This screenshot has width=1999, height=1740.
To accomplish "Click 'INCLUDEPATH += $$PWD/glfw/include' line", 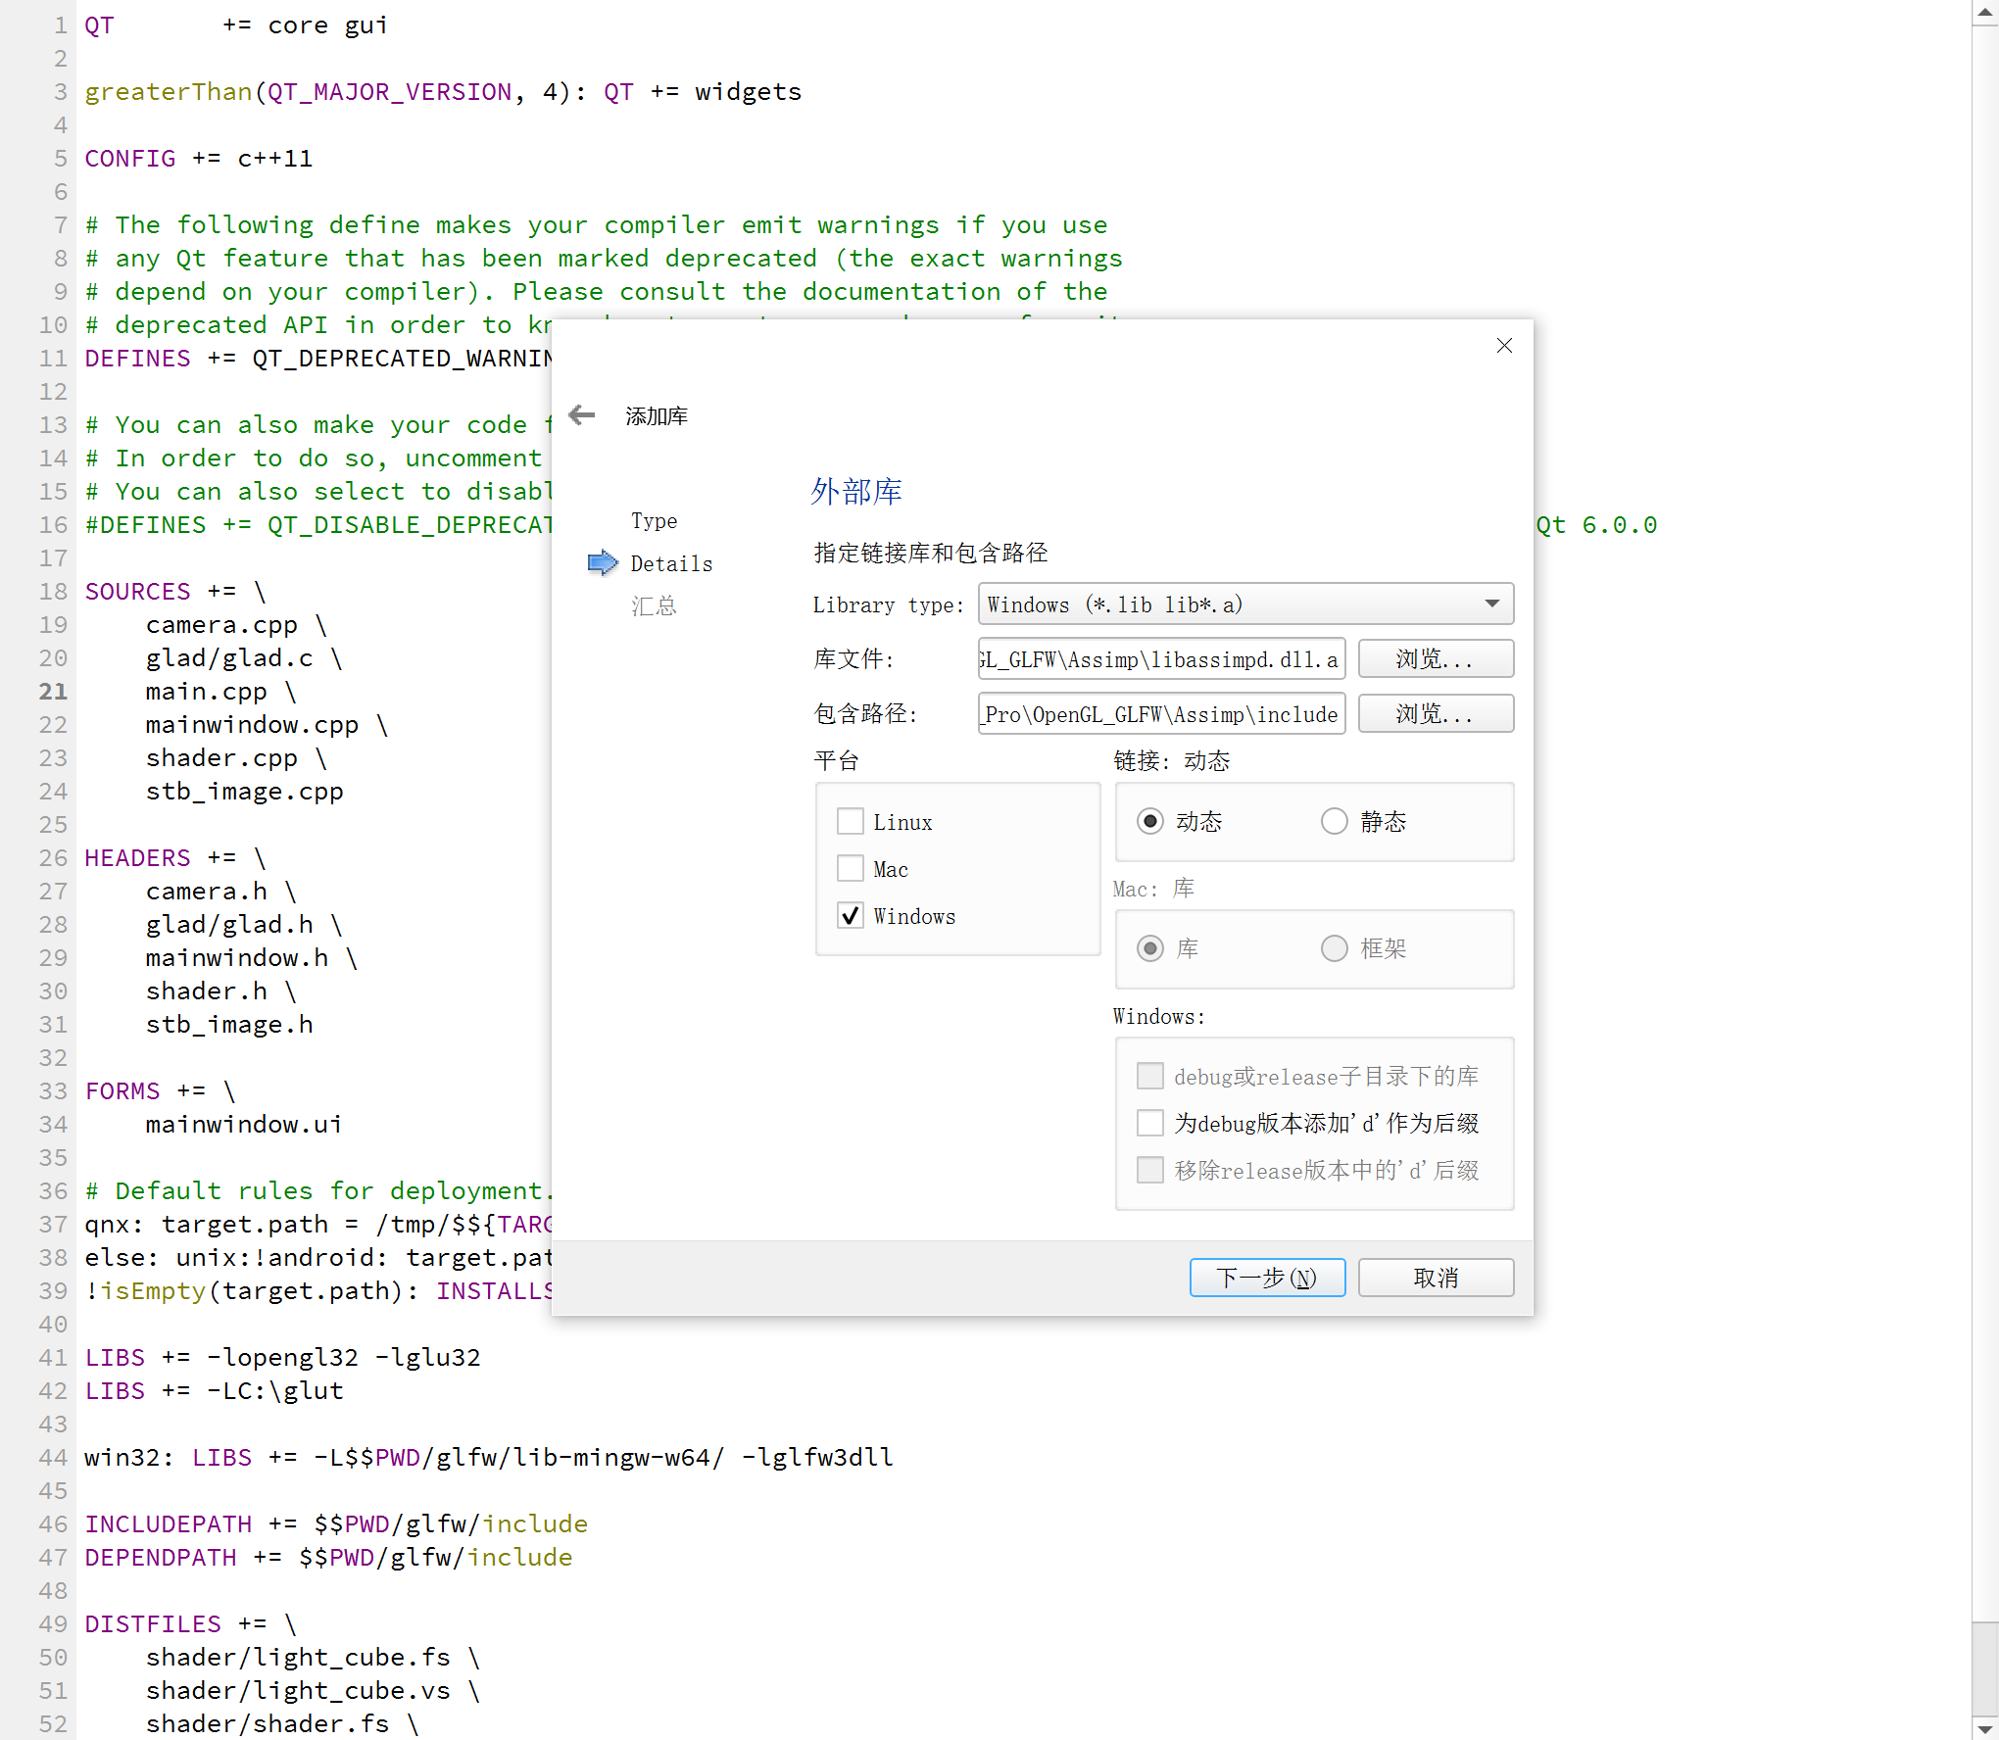I will 336,1523.
